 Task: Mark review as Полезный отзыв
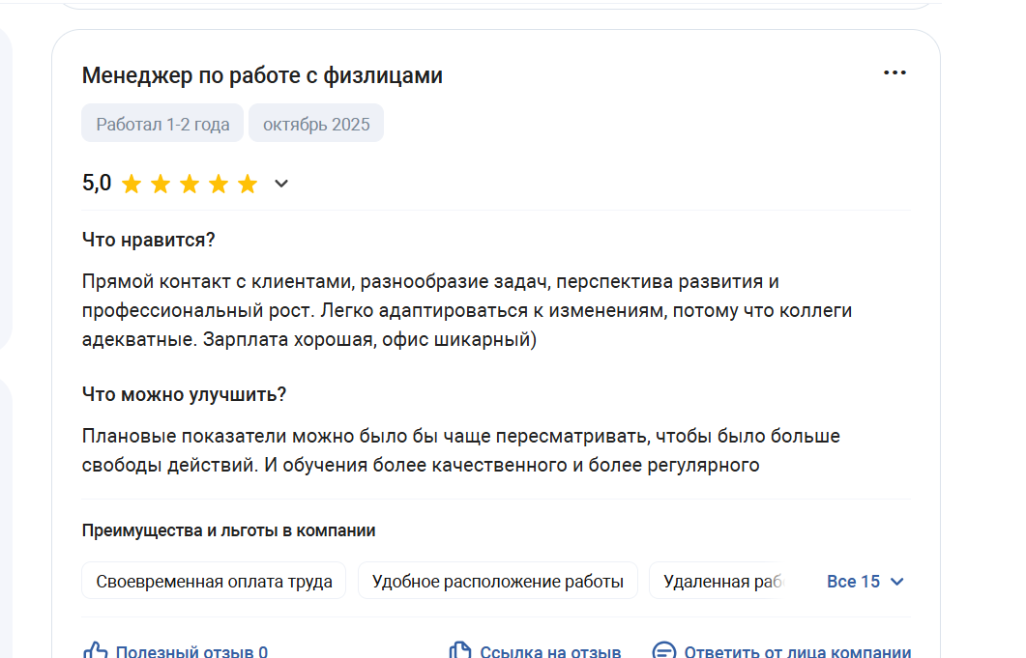click(x=191, y=651)
